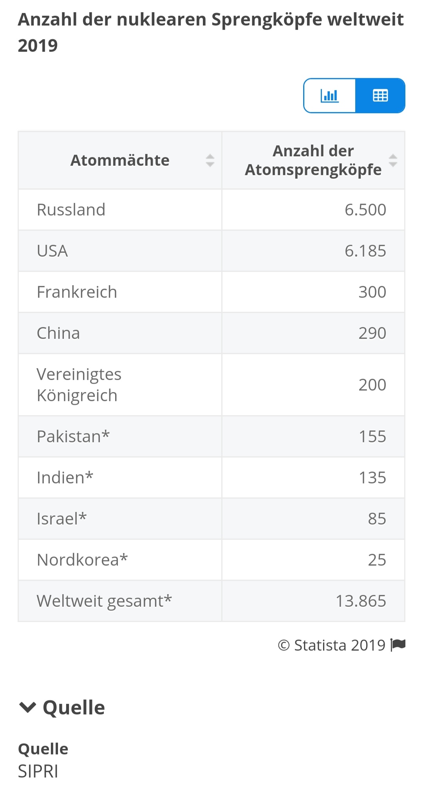The height and width of the screenshot is (788, 423).
Task: Click the SIPRI source text
Action: pos(38,771)
